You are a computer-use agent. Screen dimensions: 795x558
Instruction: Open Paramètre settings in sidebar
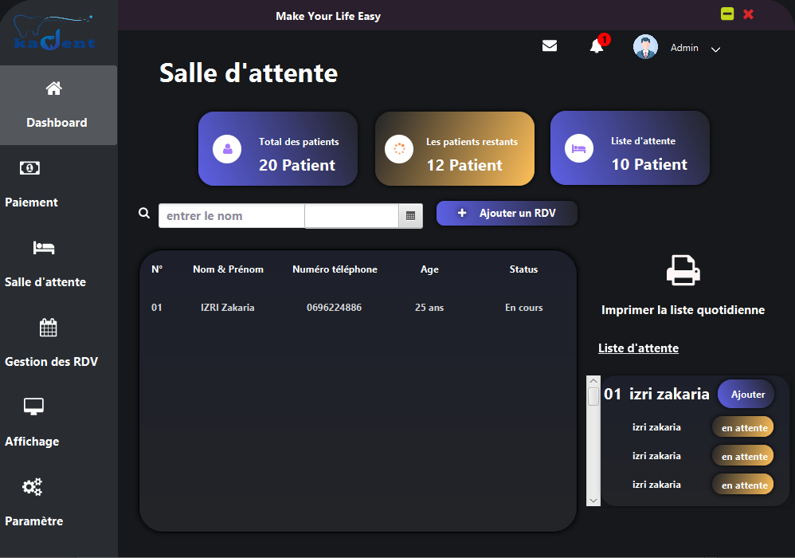point(33,502)
